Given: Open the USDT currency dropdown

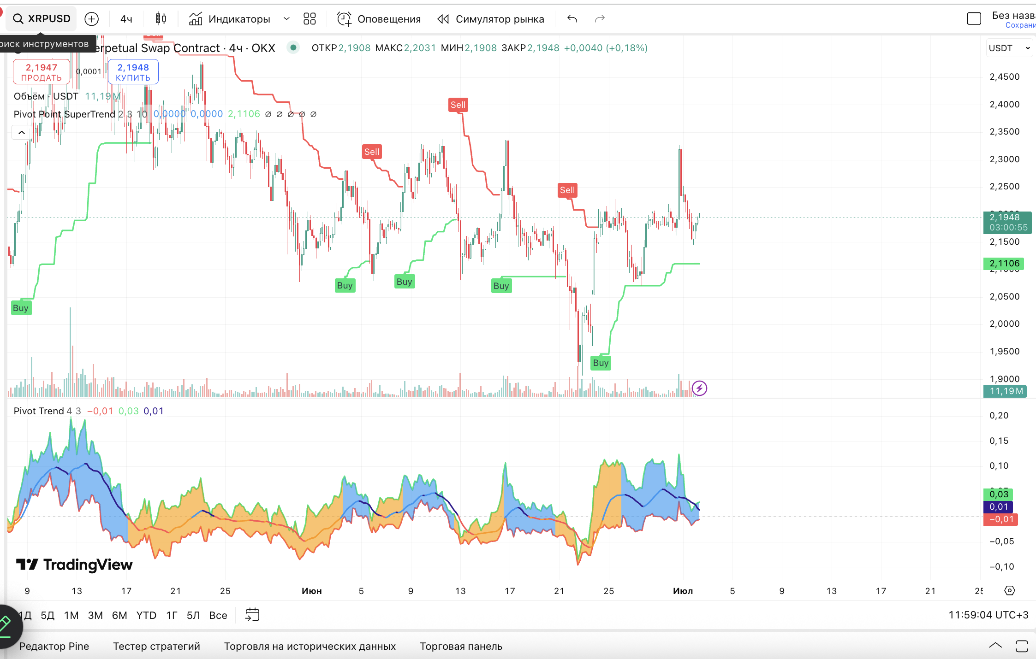Looking at the screenshot, I should (1009, 48).
